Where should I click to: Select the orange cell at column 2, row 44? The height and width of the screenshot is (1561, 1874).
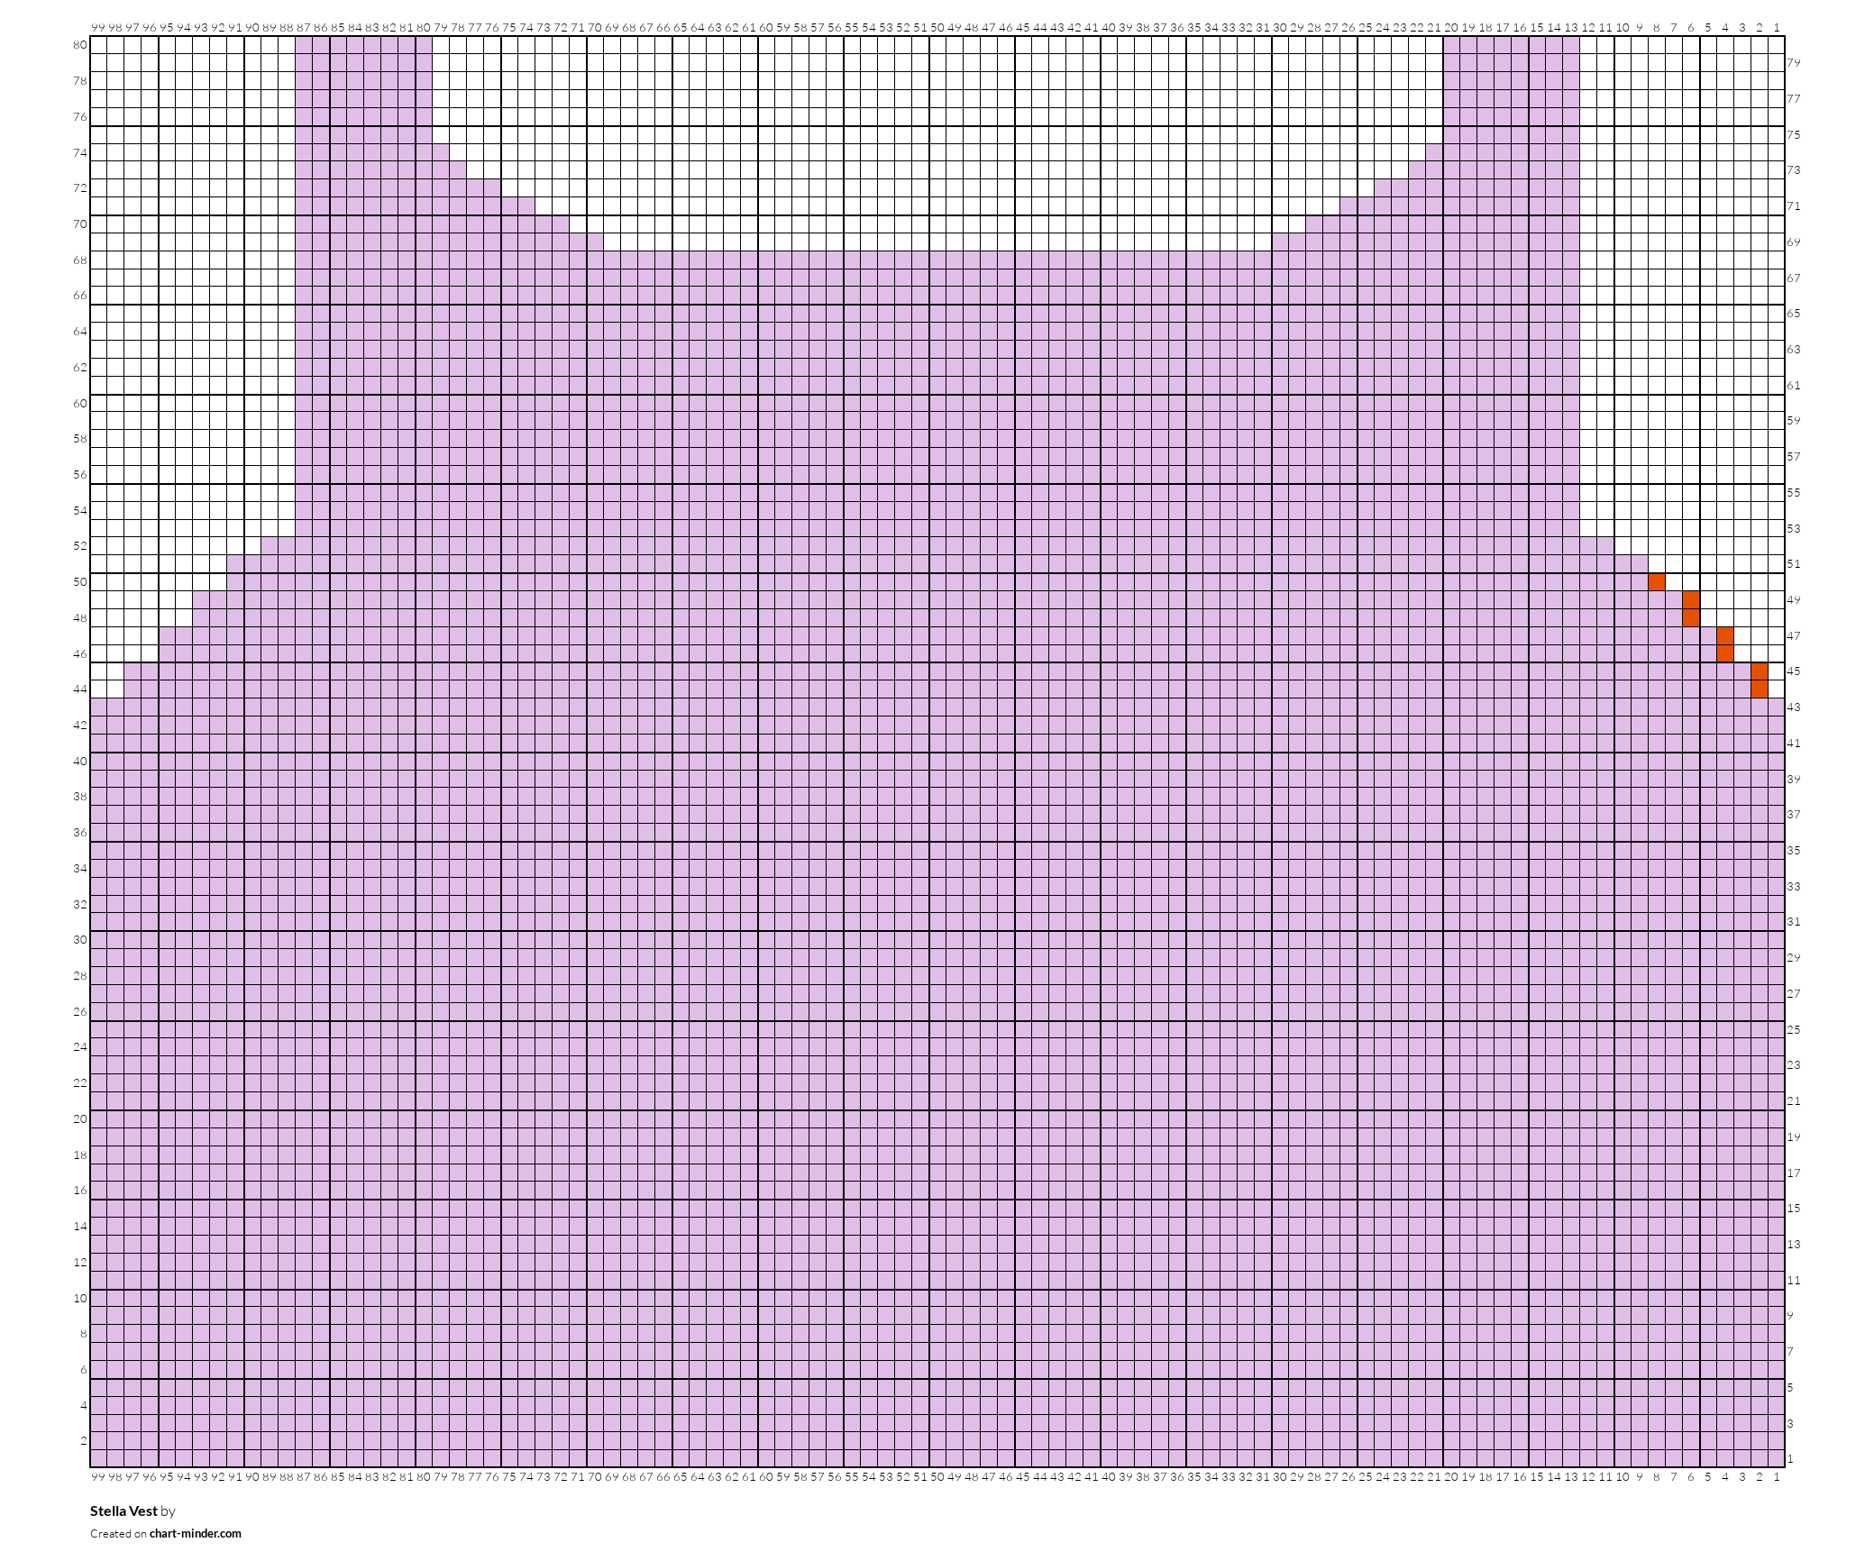click(1759, 689)
